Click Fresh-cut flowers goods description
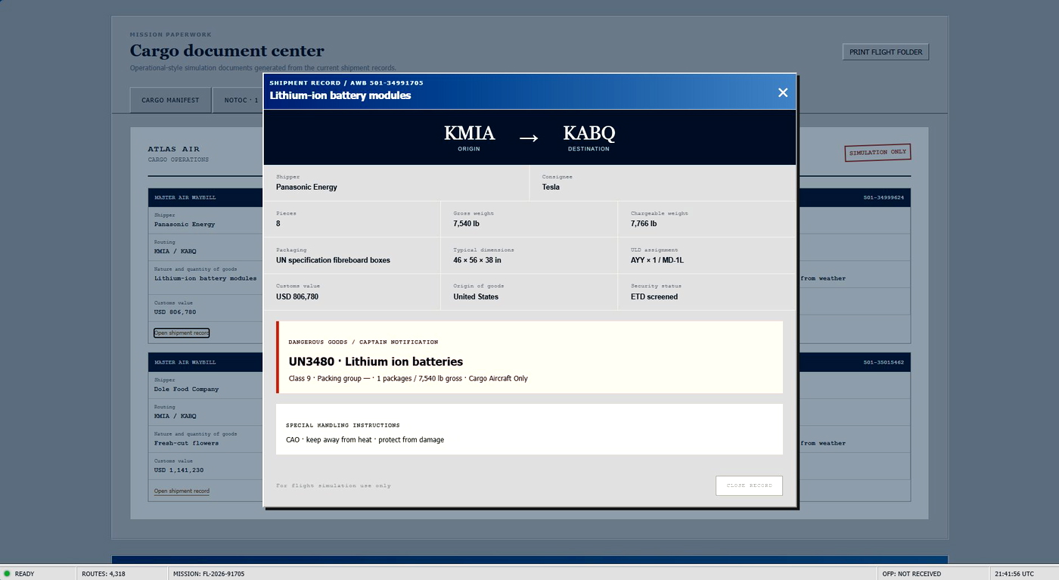Screen dimensions: 1059x580 pos(186,443)
